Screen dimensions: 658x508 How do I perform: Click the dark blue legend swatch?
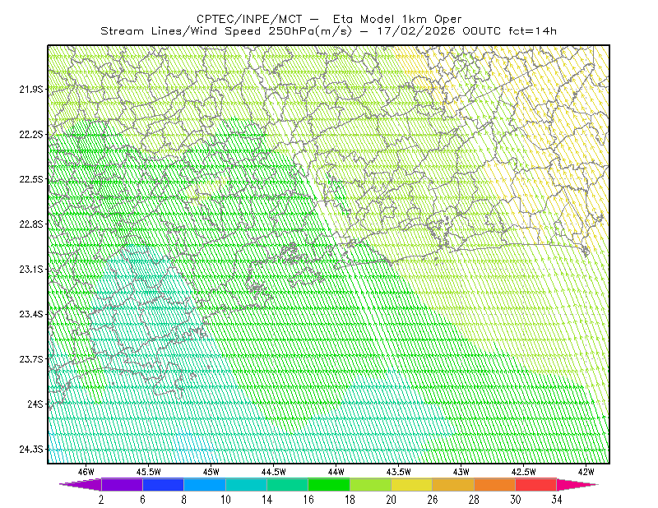tap(163, 484)
